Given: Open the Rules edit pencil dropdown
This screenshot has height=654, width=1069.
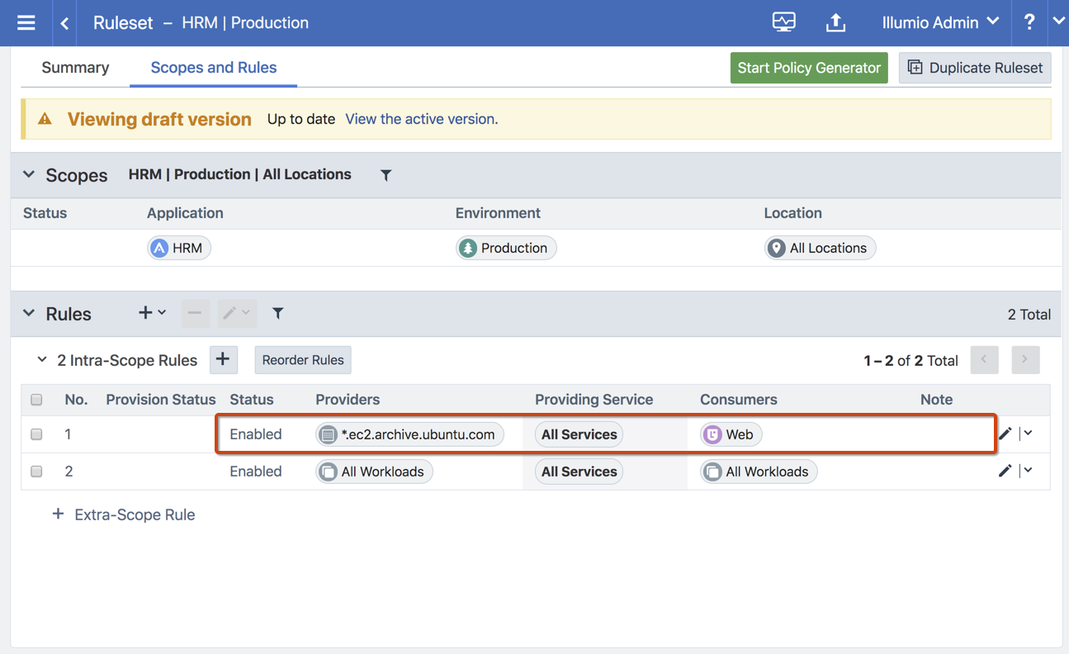Looking at the screenshot, I should (x=237, y=313).
